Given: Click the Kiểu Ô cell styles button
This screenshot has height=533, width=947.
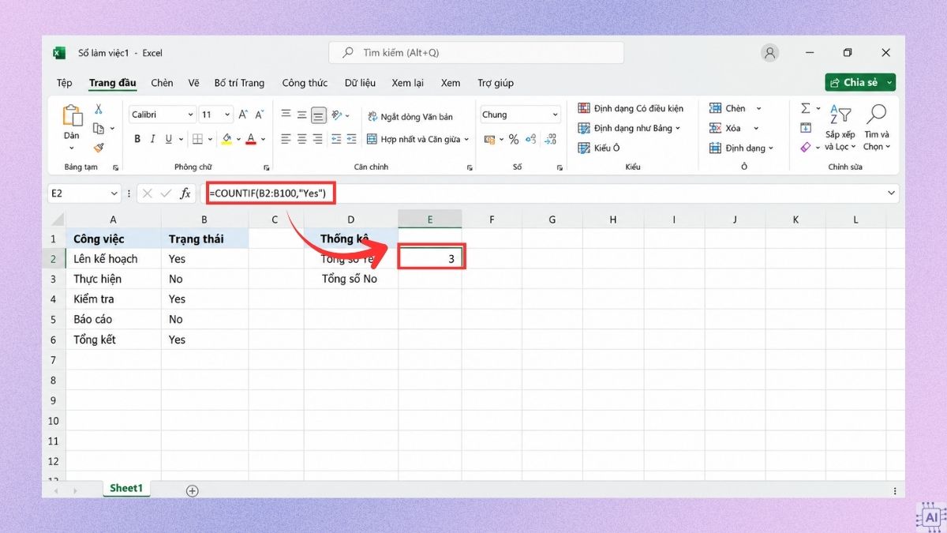Looking at the screenshot, I should point(599,148).
